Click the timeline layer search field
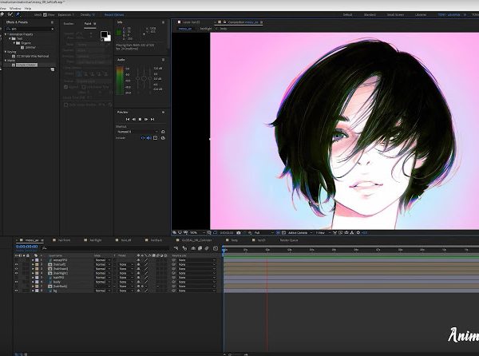Screen dimensions: 479x356 [x=105, y=248]
